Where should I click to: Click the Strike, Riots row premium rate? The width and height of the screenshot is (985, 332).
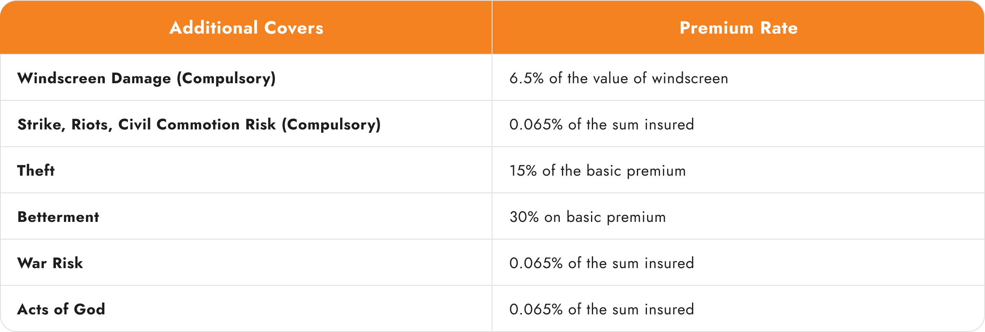pyautogui.click(x=602, y=124)
